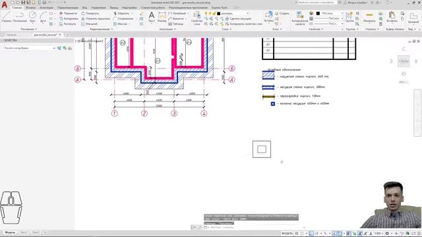Click the command line input field
422x237 pixels.
(256, 227)
